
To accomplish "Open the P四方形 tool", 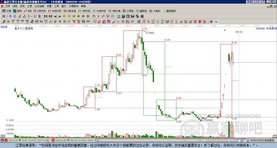I will (x=40, y=11).
